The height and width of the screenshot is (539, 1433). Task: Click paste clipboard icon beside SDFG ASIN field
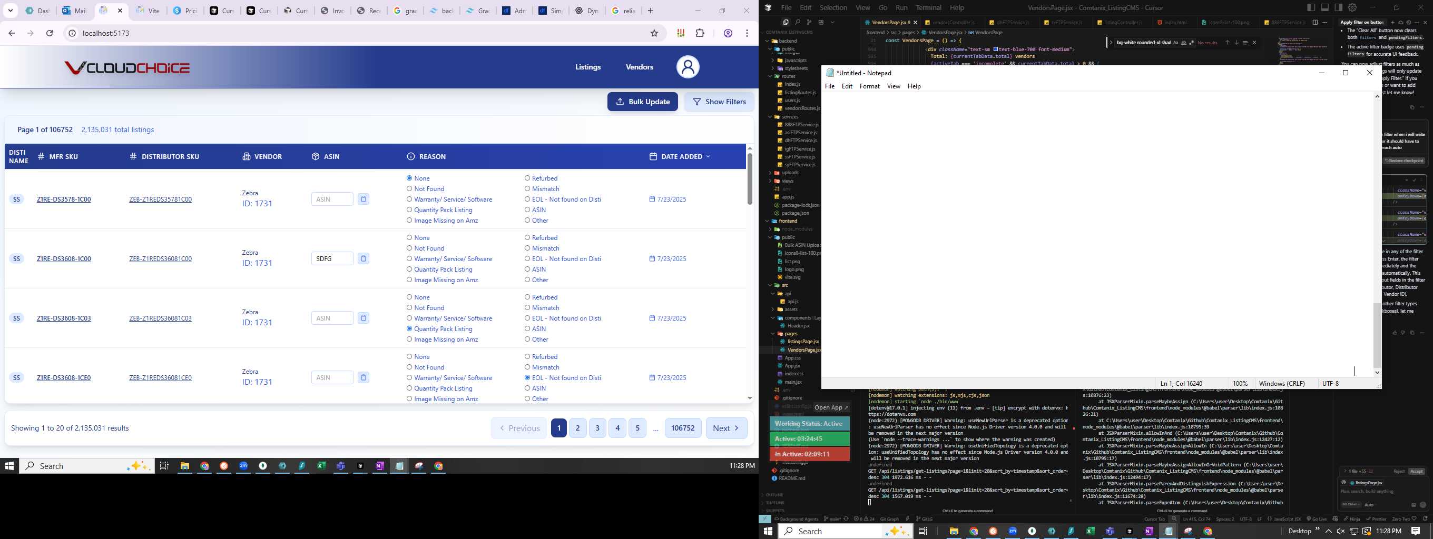click(364, 258)
